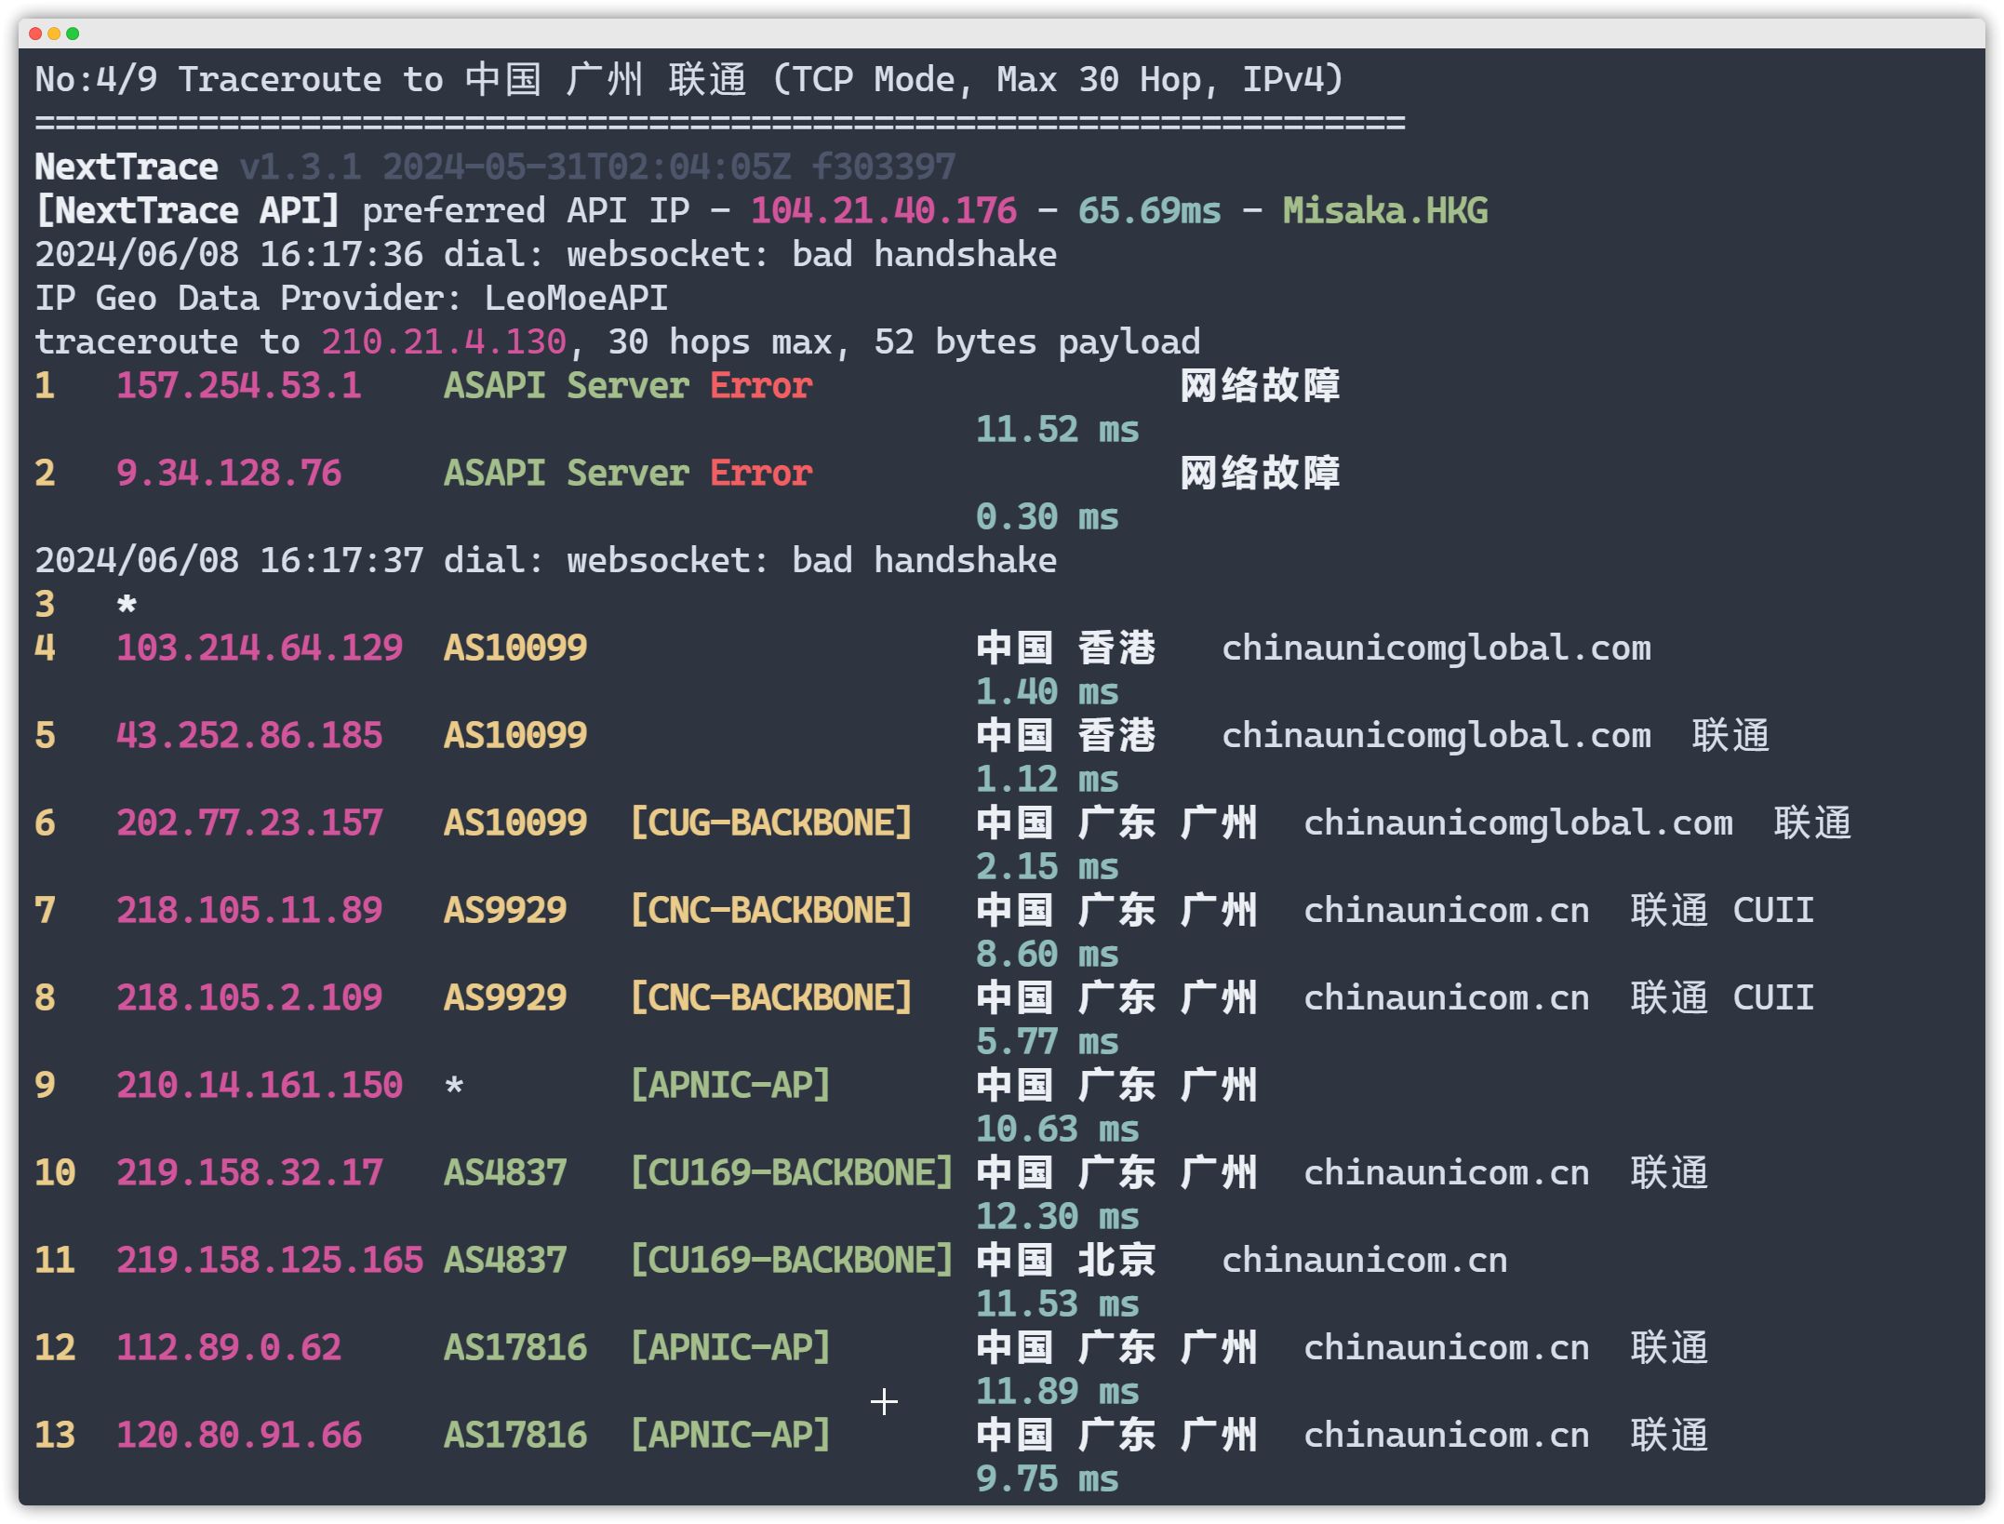Click the asterisk on hop 3 row

(x=127, y=606)
